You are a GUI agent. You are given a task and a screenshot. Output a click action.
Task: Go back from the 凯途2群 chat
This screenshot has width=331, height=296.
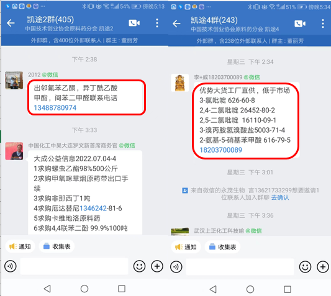click(11, 23)
